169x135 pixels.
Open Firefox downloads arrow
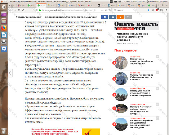tap(148, 10)
